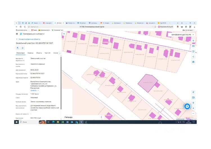Add parcel to favorites with the star icon
Image resolution: width=211 pixels, height=149 pixels.
(x=23, y=48)
